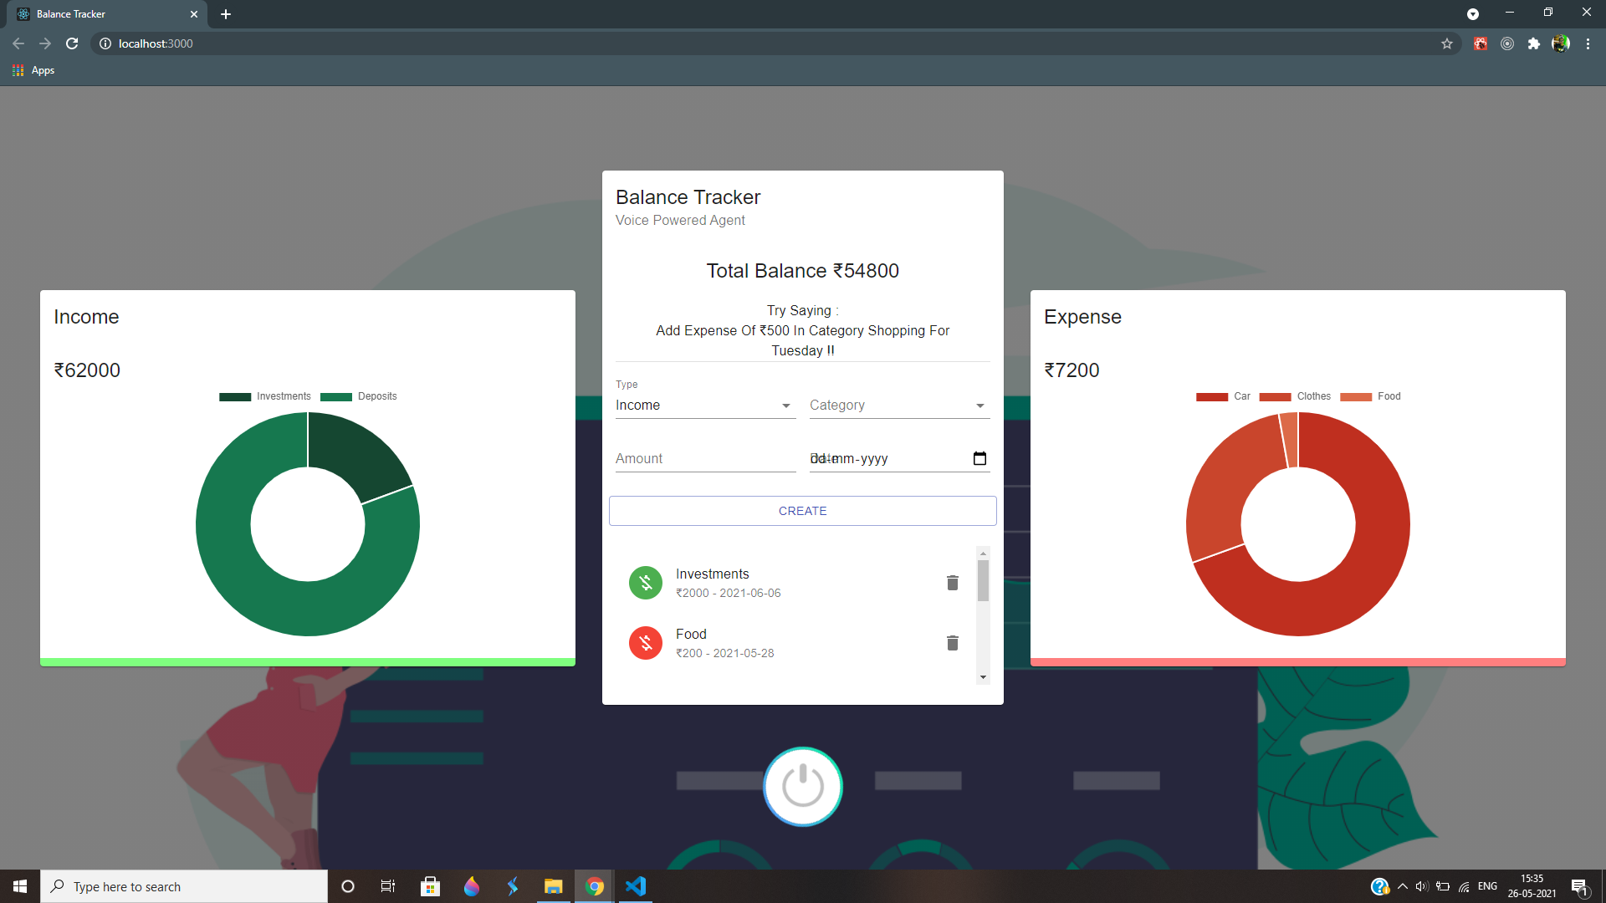Open Chrome profile avatar

pos(1561,43)
